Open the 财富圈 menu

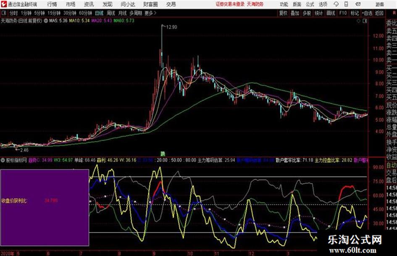pyautogui.click(x=150, y=4)
